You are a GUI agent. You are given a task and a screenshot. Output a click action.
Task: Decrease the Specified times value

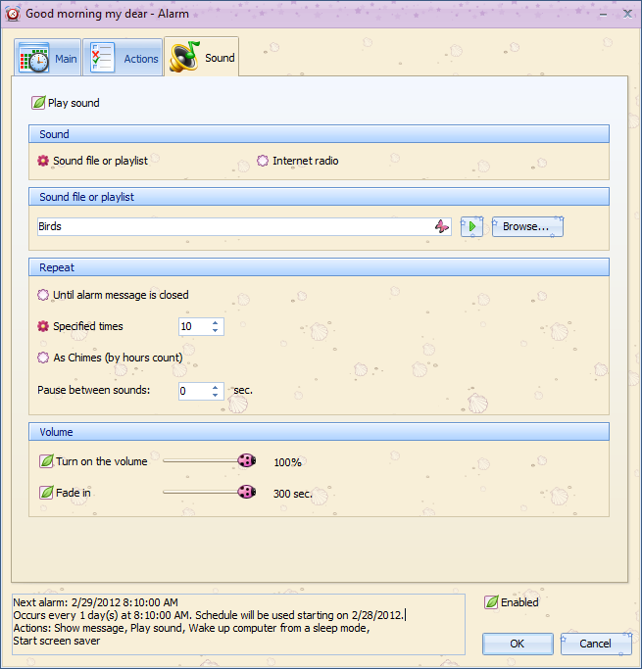coord(215,331)
